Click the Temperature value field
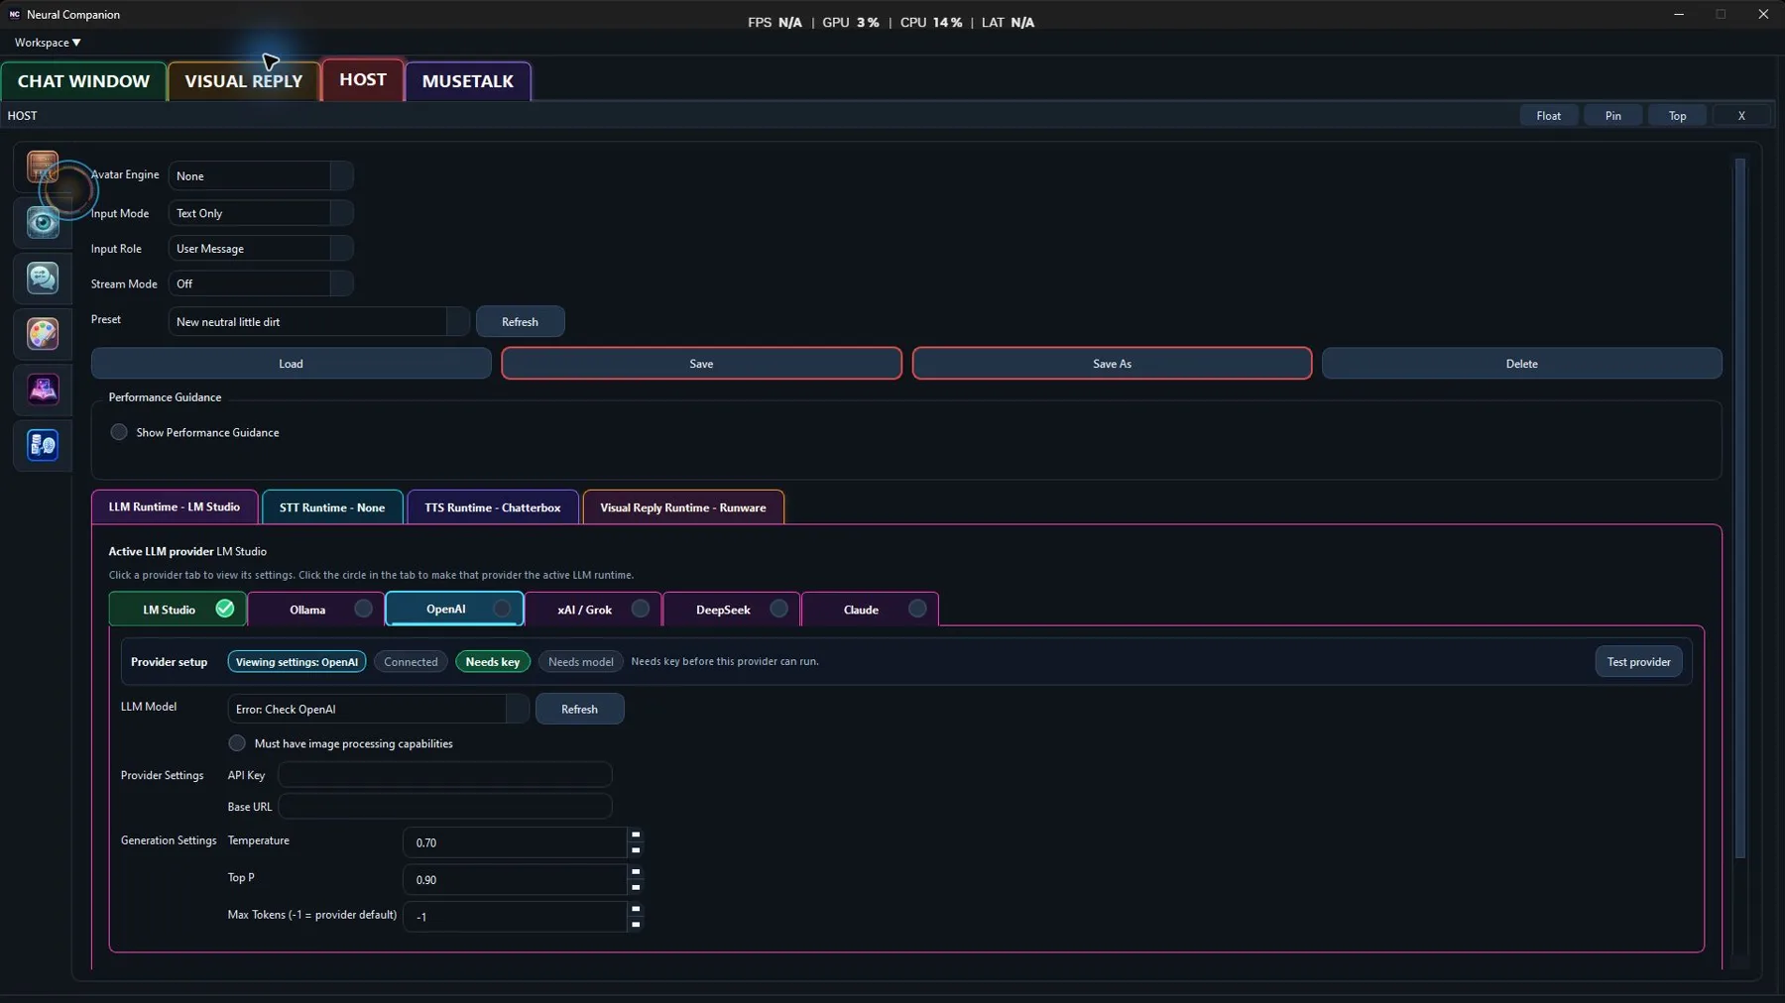Screen dimensions: 1785x1003 [x=515, y=842]
